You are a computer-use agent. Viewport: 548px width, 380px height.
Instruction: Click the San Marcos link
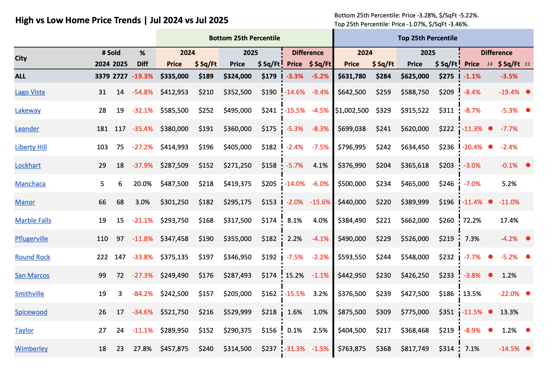coord(32,275)
